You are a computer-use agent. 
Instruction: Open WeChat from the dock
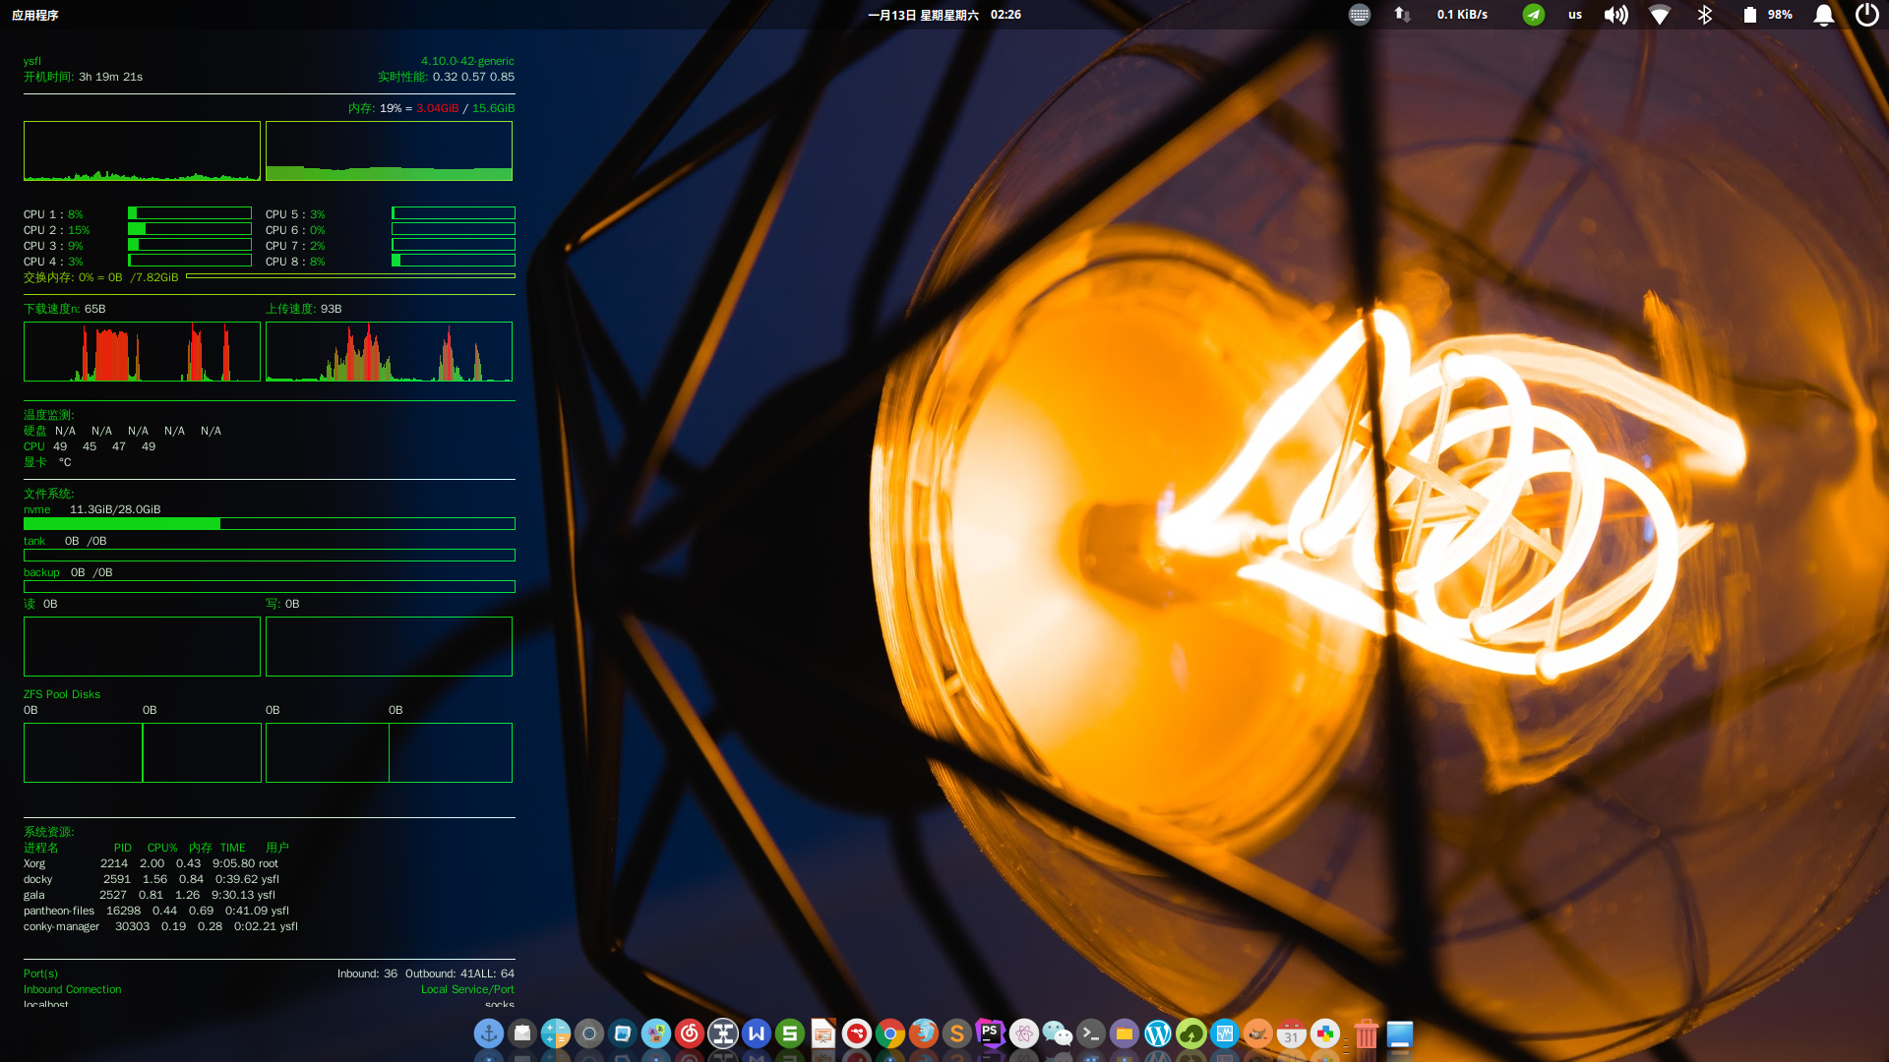pos(1057,1033)
